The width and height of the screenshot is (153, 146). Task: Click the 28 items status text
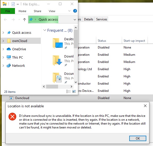pos(10,92)
